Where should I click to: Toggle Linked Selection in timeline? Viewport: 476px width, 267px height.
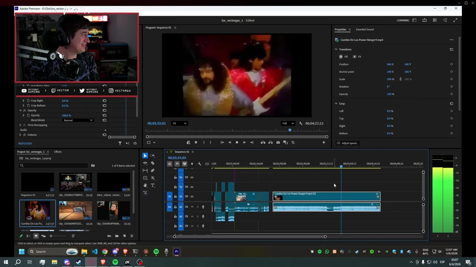184,164
